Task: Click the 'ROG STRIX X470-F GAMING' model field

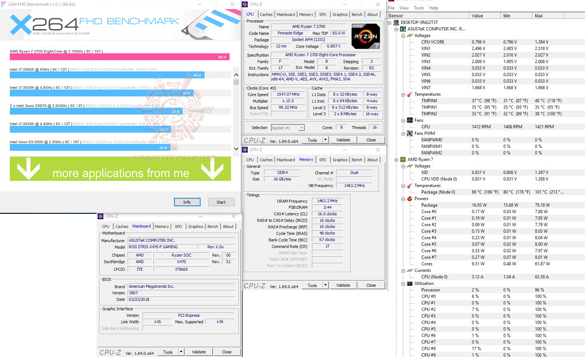Action: point(162,247)
